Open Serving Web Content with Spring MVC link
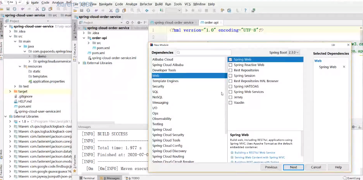This screenshot has height=180, width=363. [260, 158]
